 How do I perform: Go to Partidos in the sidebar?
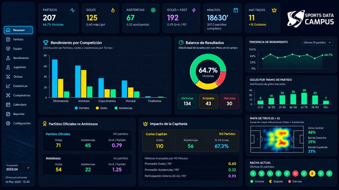[18, 40]
